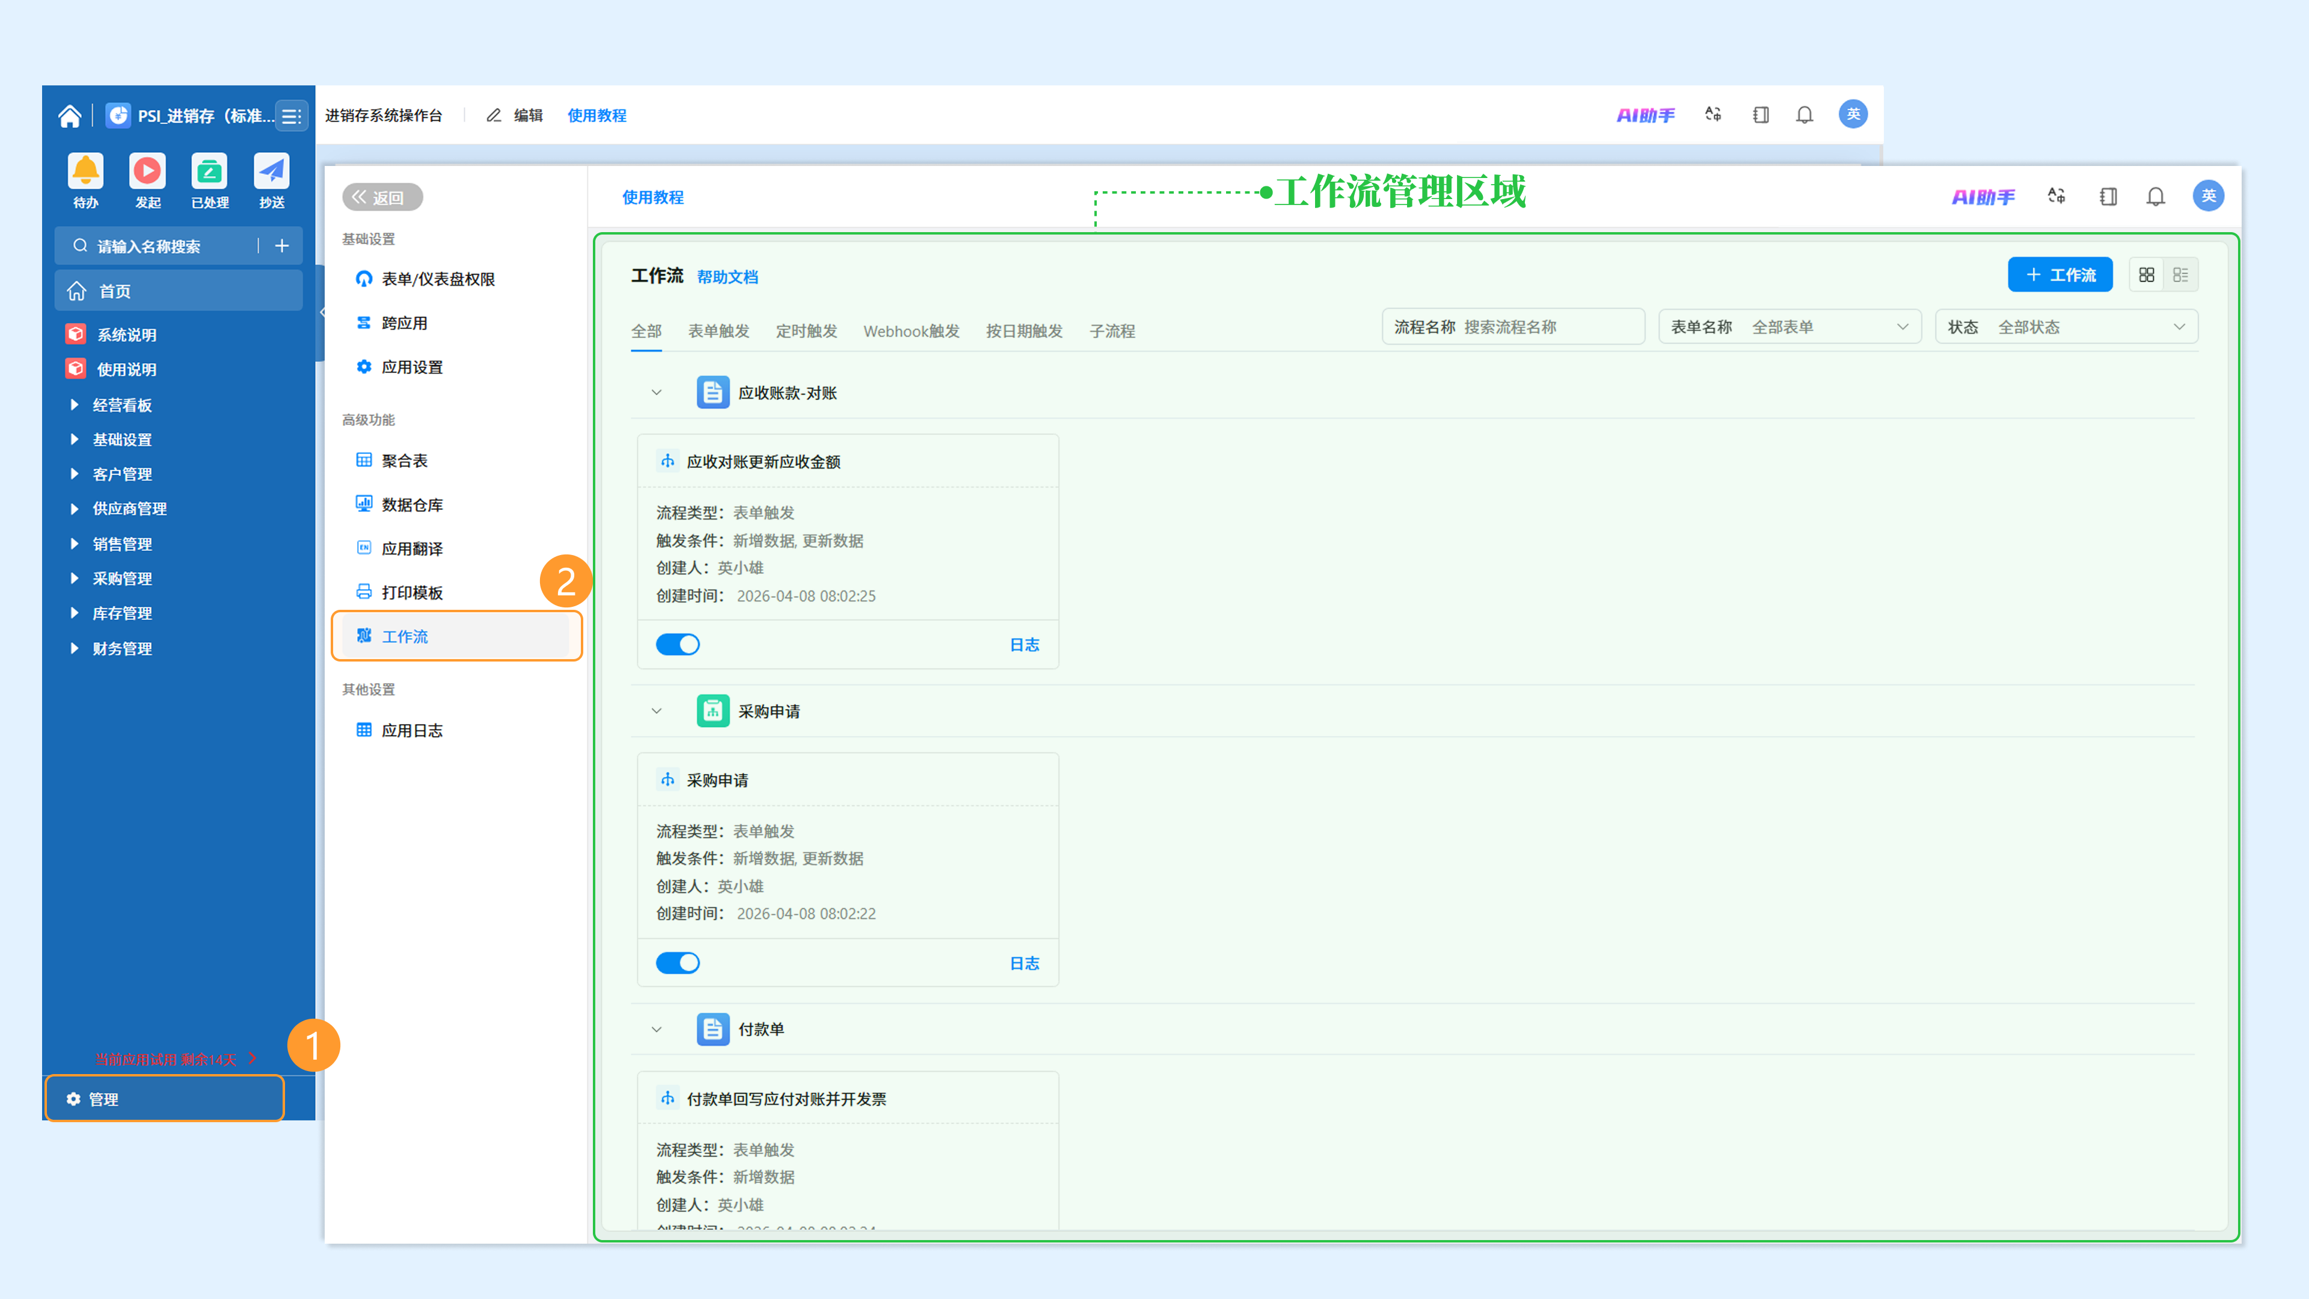Screen dimensions: 2309x1299
Task: Open the 抄送 paper plane shortcut
Action: pyautogui.click(x=272, y=170)
